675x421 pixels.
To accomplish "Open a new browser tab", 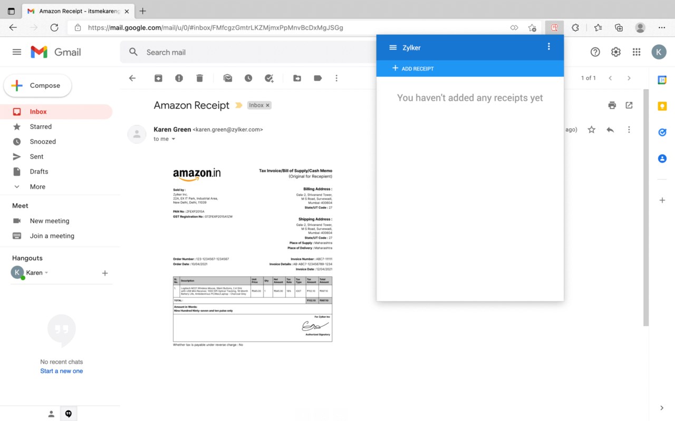I will click(x=142, y=11).
